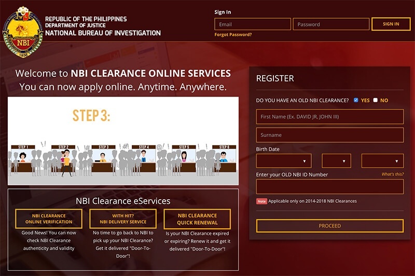Image resolution: width=415 pixels, height=276 pixels.
Task: Check NO for old NBI clearance
Action: (x=375, y=100)
